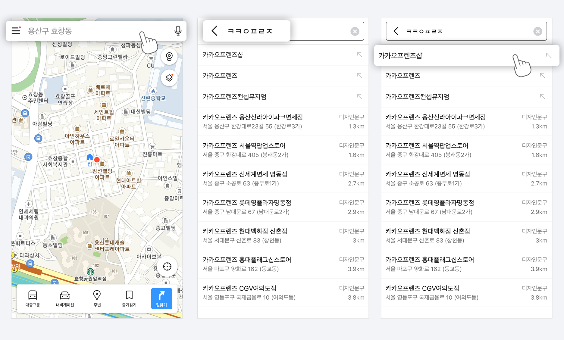The image size is (564, 340).
Task: Open 신세계면세 명동점 result in middle panel
Action: coord(283,179)
